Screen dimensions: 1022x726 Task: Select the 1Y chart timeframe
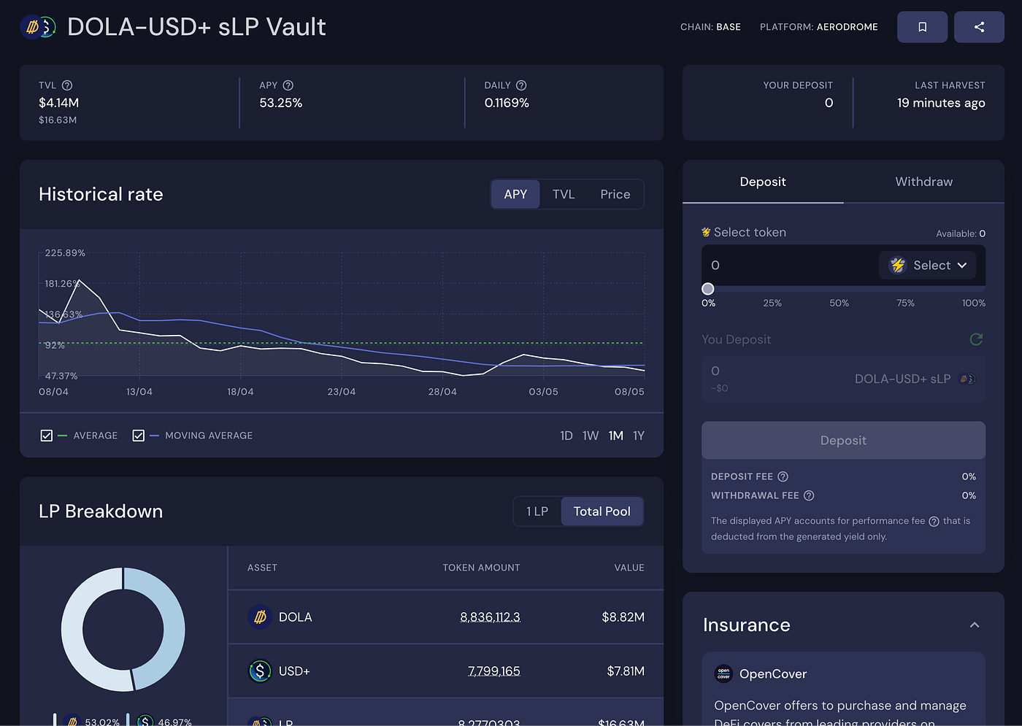point(638,435)
